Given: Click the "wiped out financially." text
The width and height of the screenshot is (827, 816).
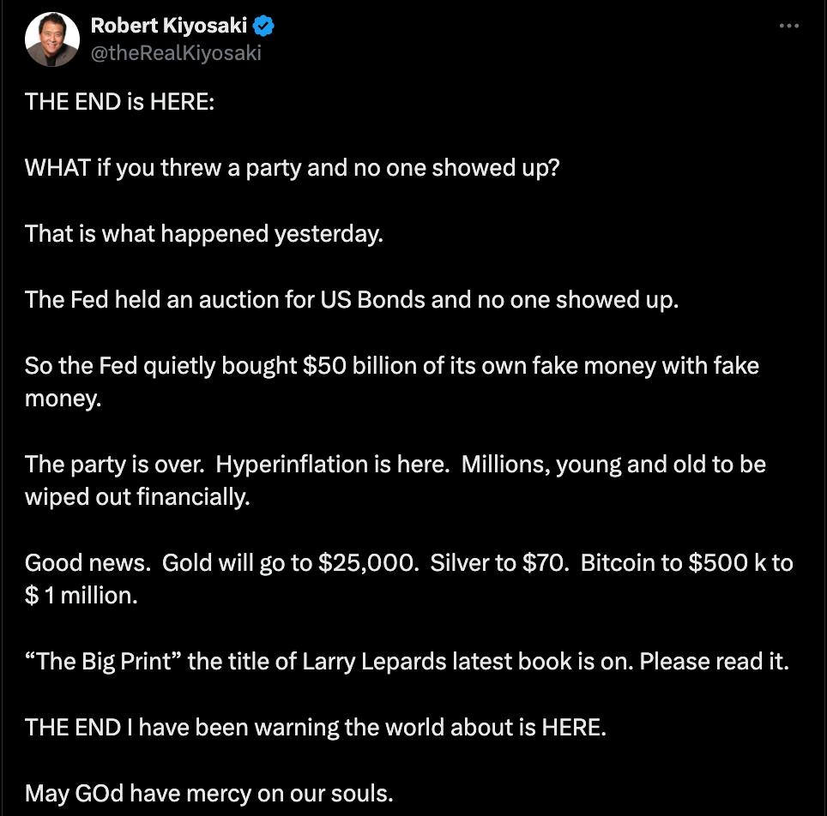Looking at the screenshot, I should point(137,497).
